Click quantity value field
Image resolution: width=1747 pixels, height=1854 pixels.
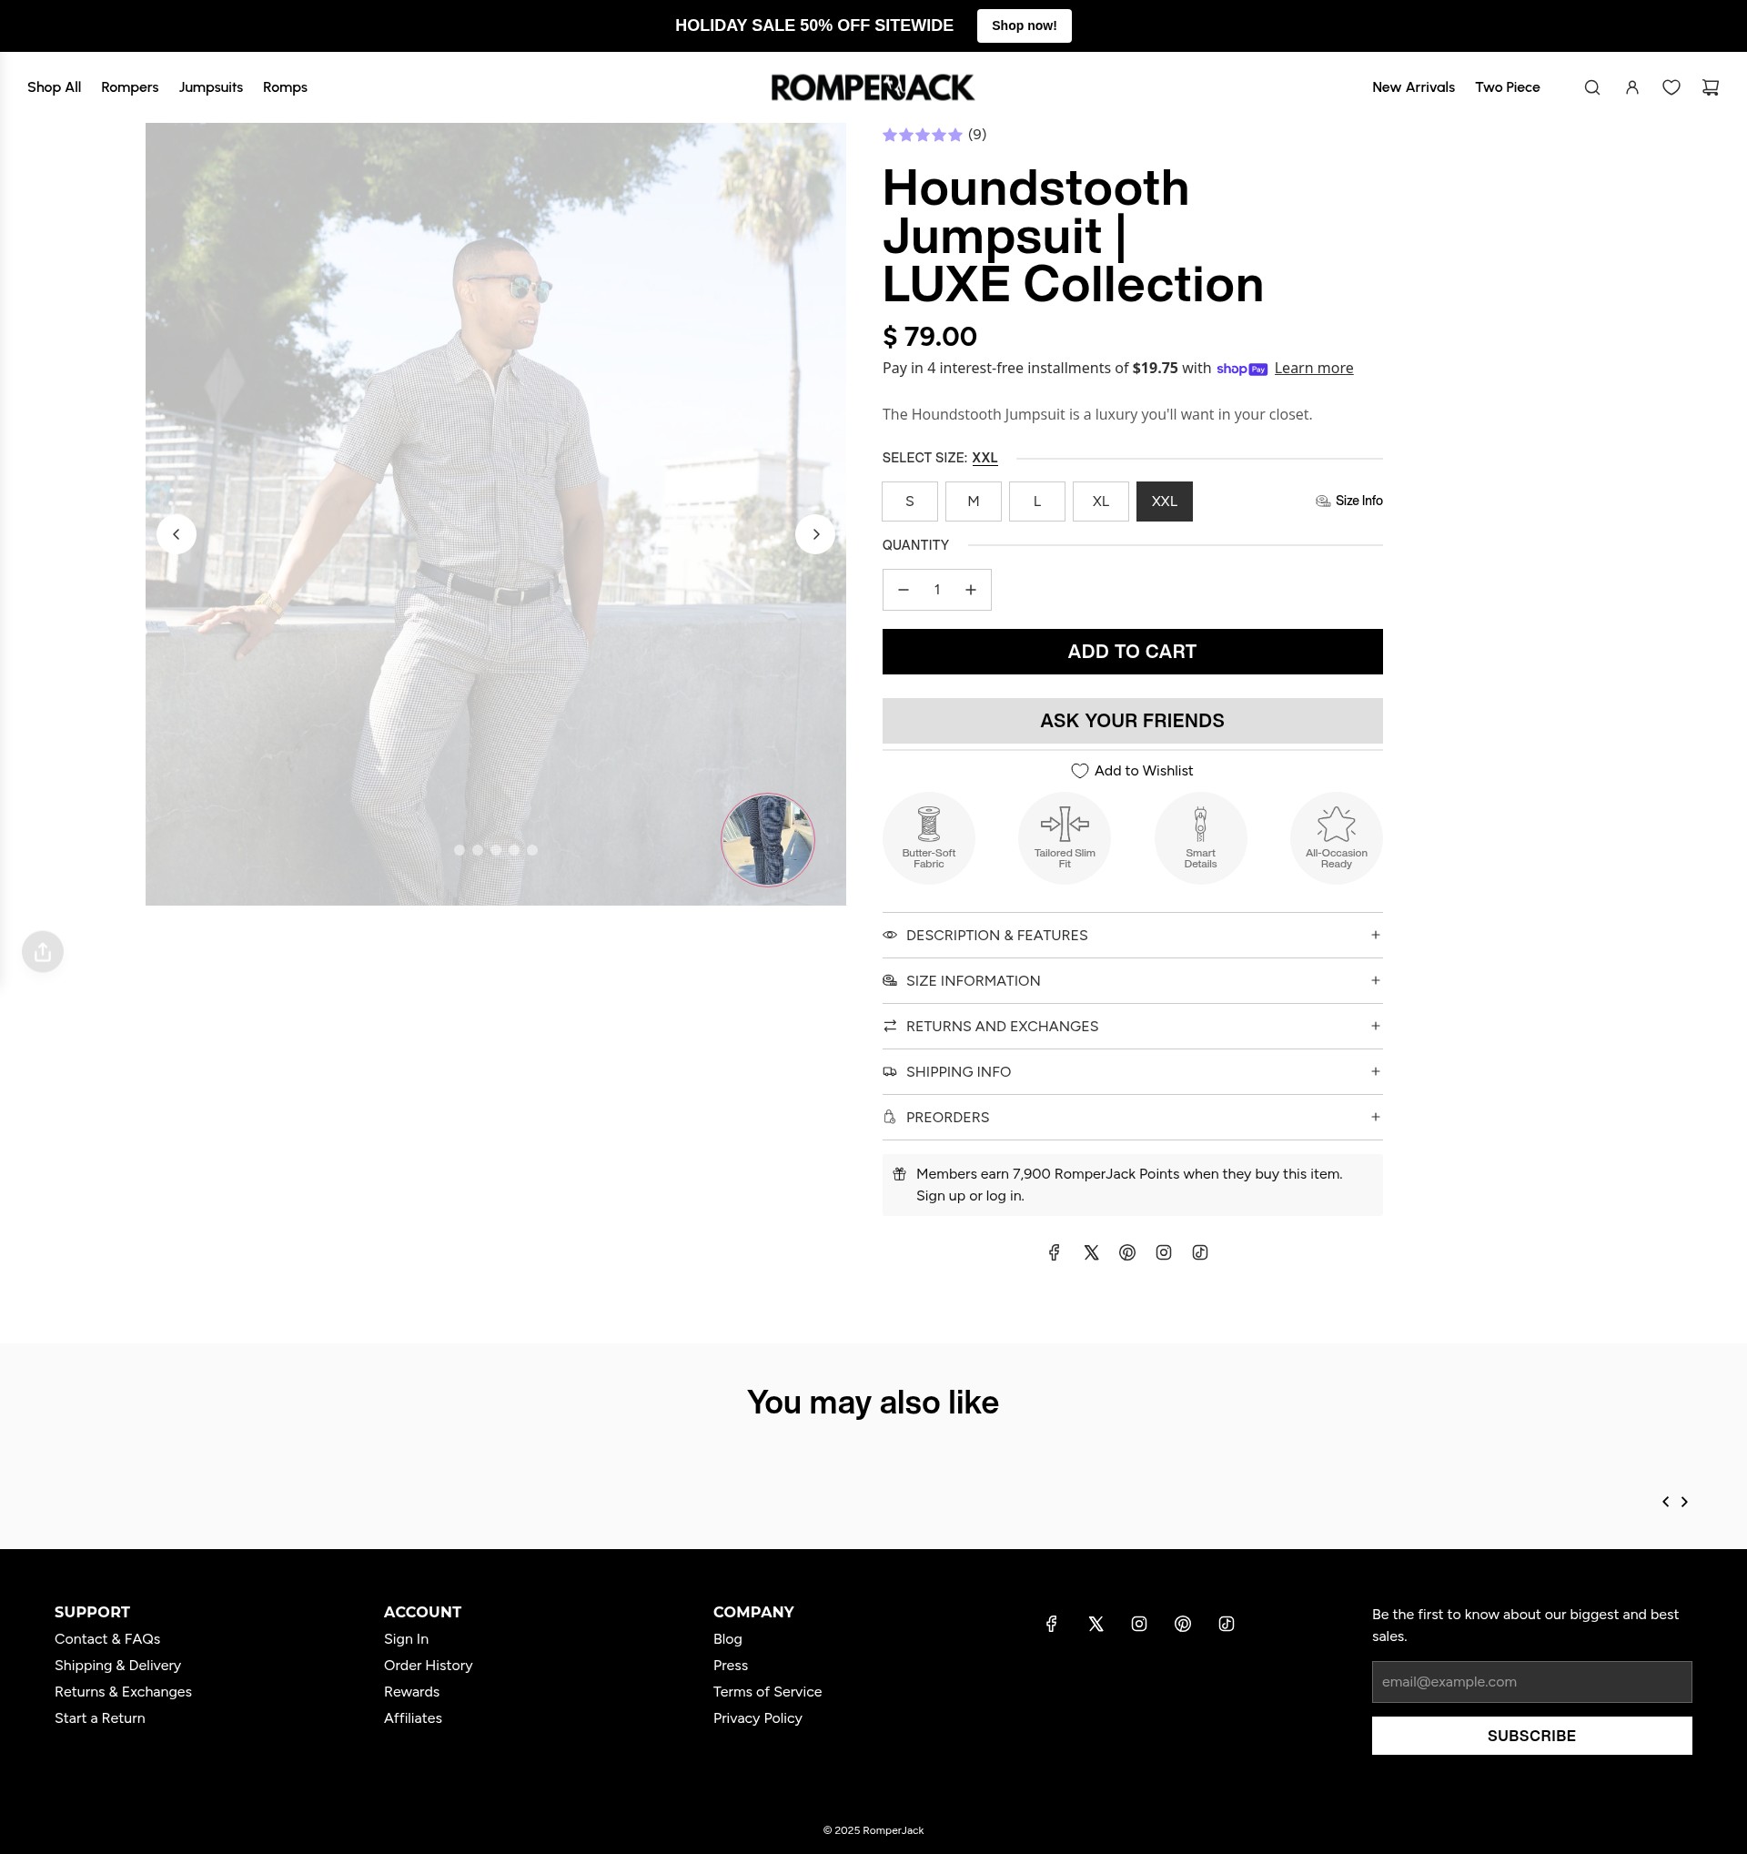click(937, 591)
